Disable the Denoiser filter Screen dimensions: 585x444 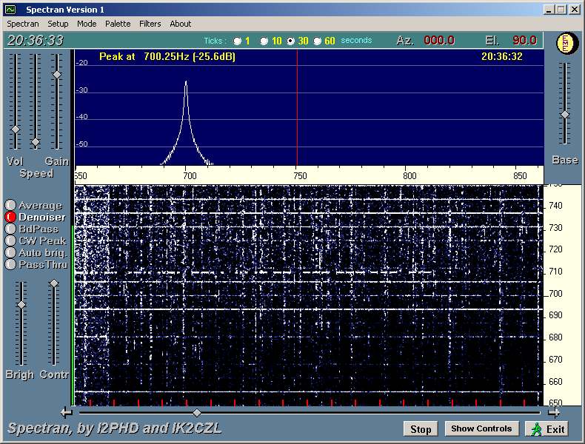point(10,217)
